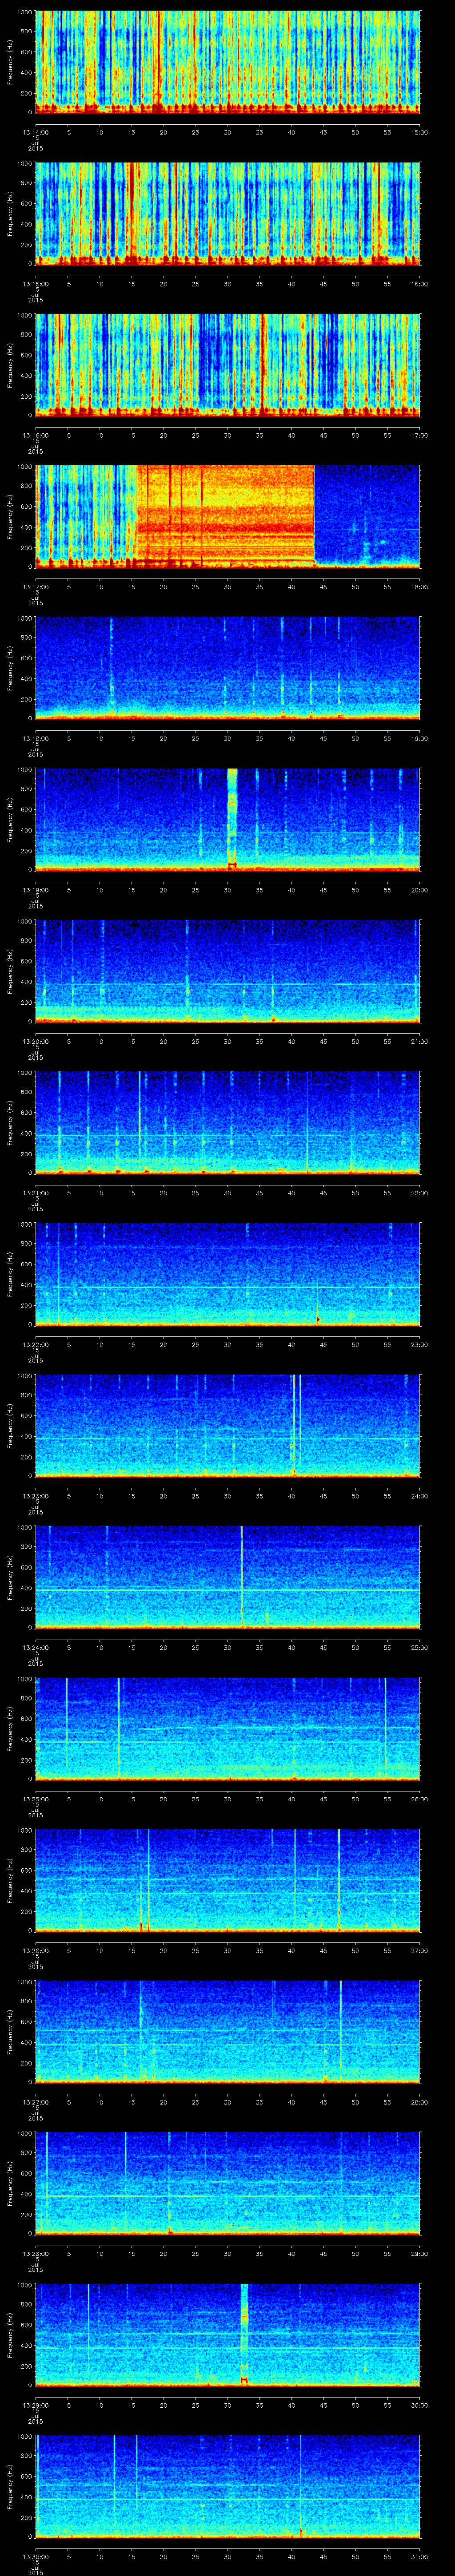This screenshot has width=455, height=2576.
Task: Select the "13:30:00" start time label
Action: 36,2556
